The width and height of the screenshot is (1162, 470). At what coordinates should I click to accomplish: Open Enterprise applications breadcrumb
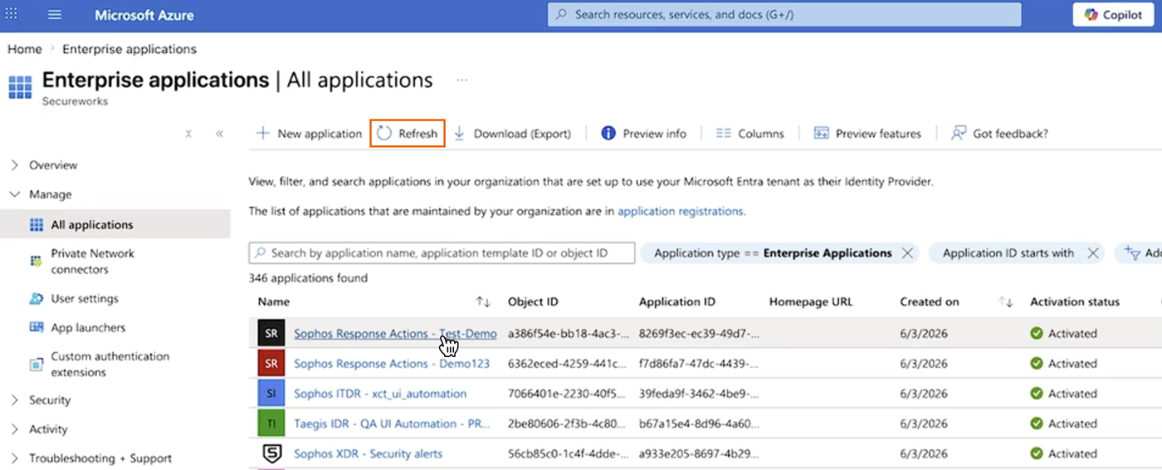pyautogui.click(x=129, y=49)
